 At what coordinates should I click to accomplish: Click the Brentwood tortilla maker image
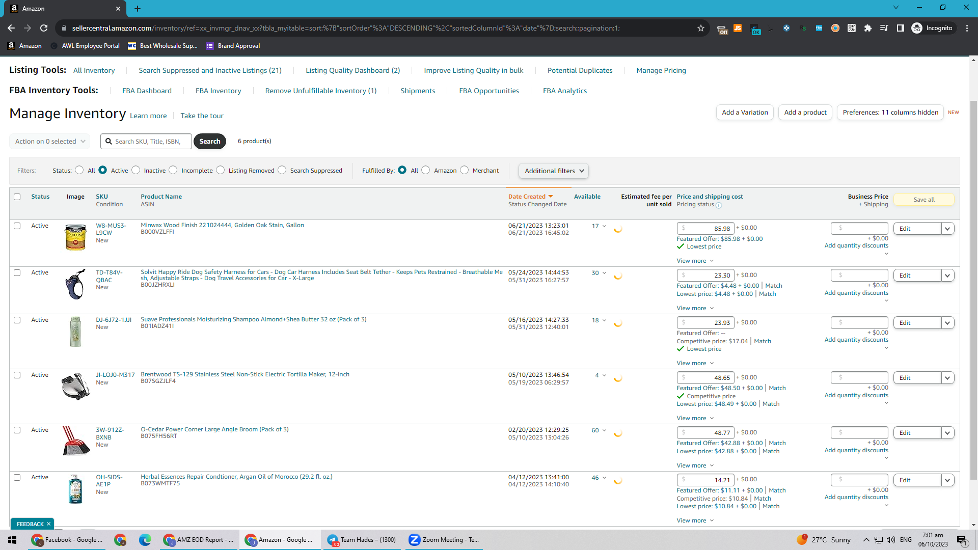pos(75,386)
